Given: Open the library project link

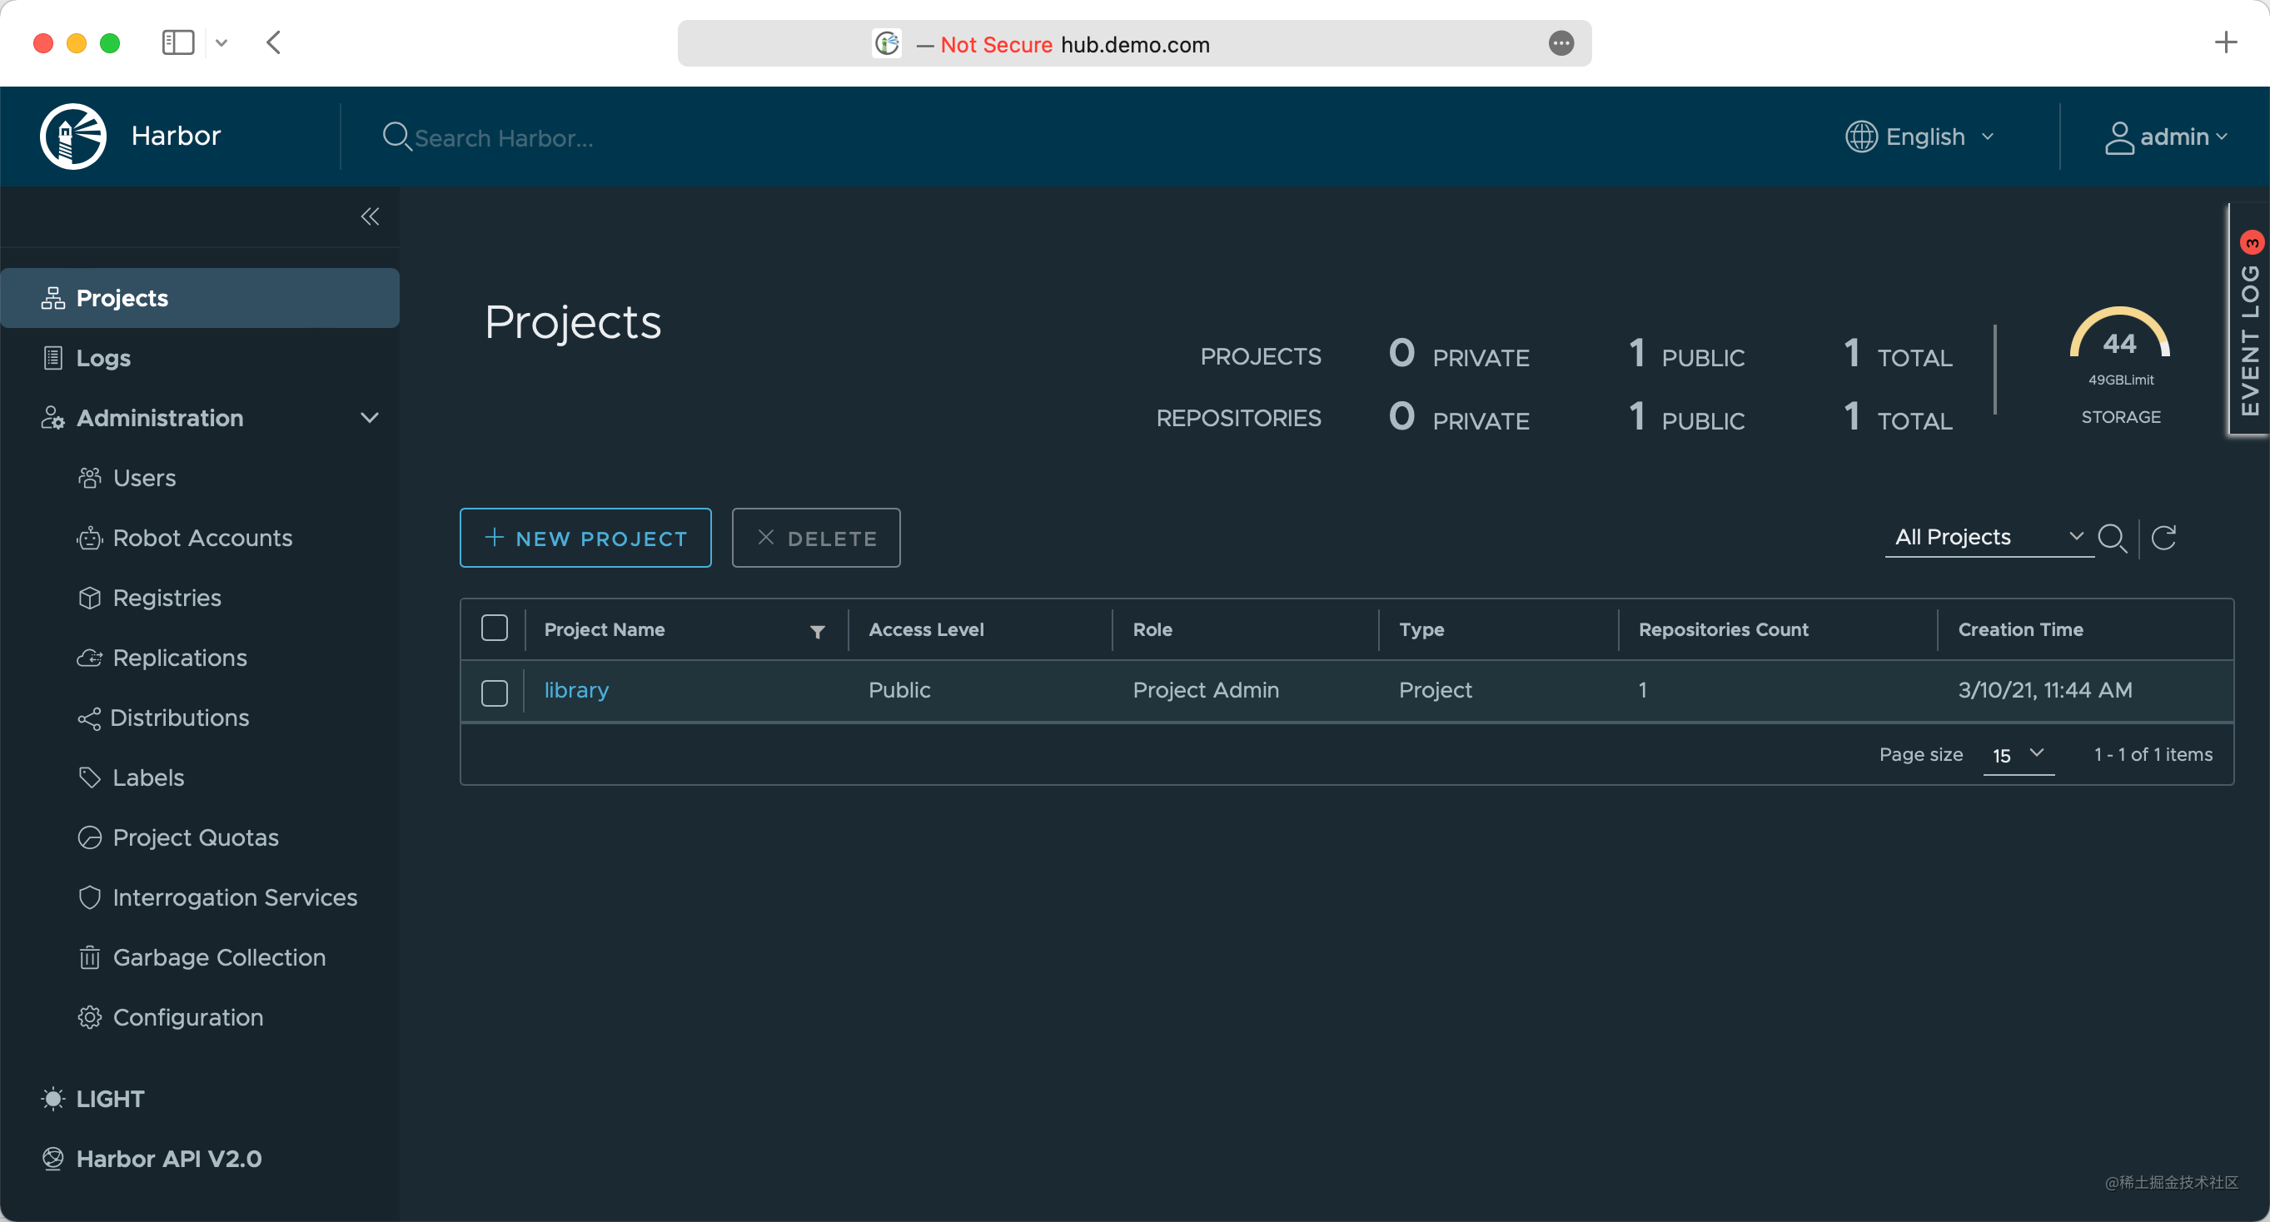Looking at the screenshot, I should click(575, 690).
